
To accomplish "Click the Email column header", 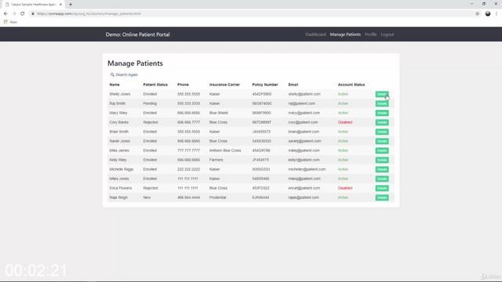I will coord(293,85).
